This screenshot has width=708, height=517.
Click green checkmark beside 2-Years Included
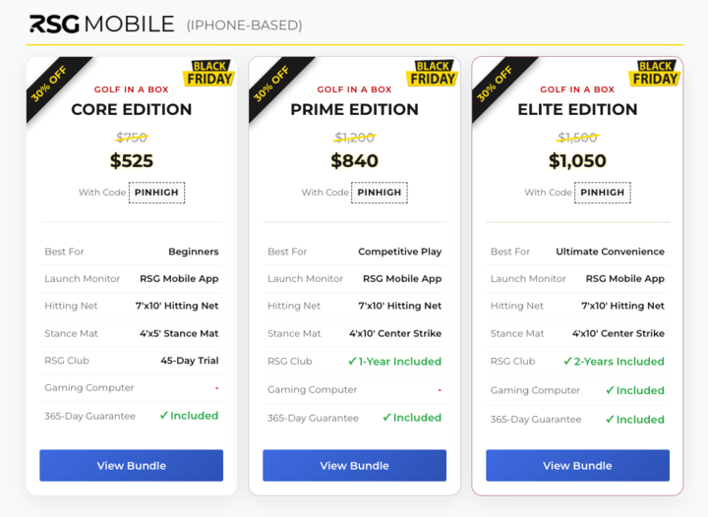pos(567,362)
